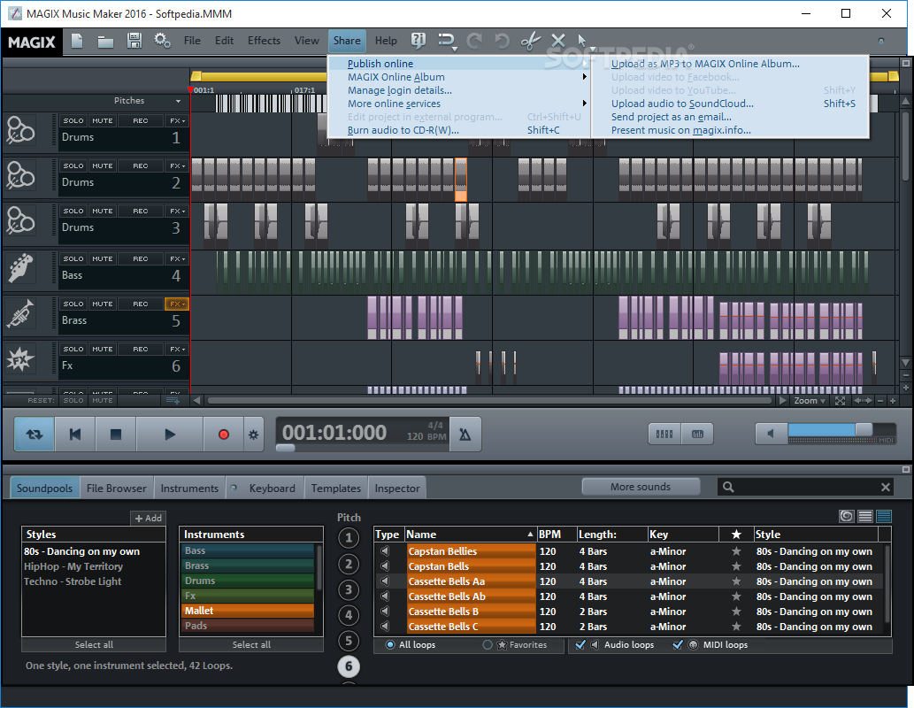914x708 pixels.
Task: Open the Zoom dropdown
Action: tap(810, 401)
